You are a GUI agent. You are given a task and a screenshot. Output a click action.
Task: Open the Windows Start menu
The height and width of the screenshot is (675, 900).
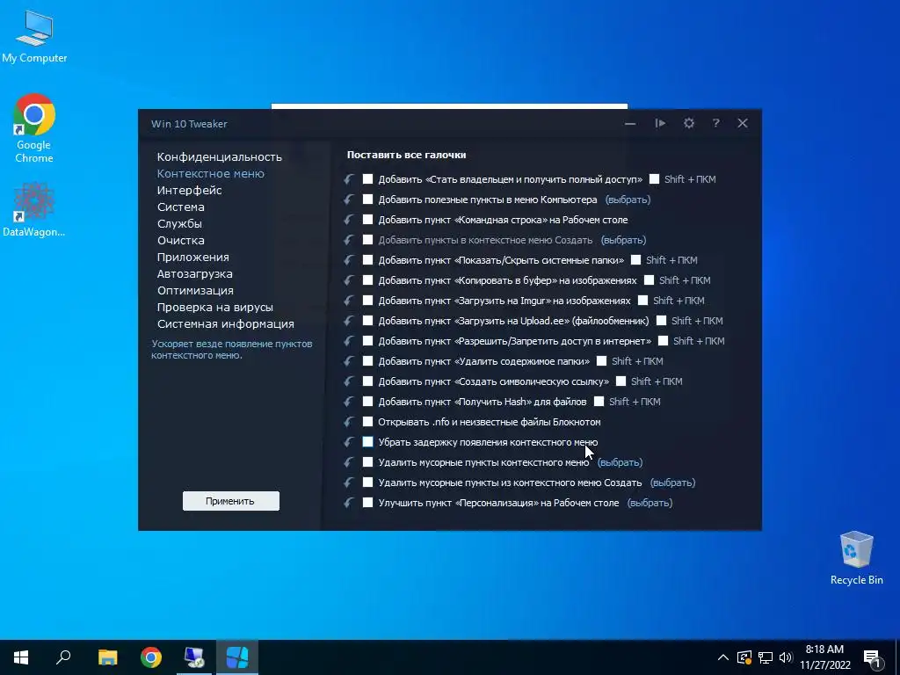point(21,657)
